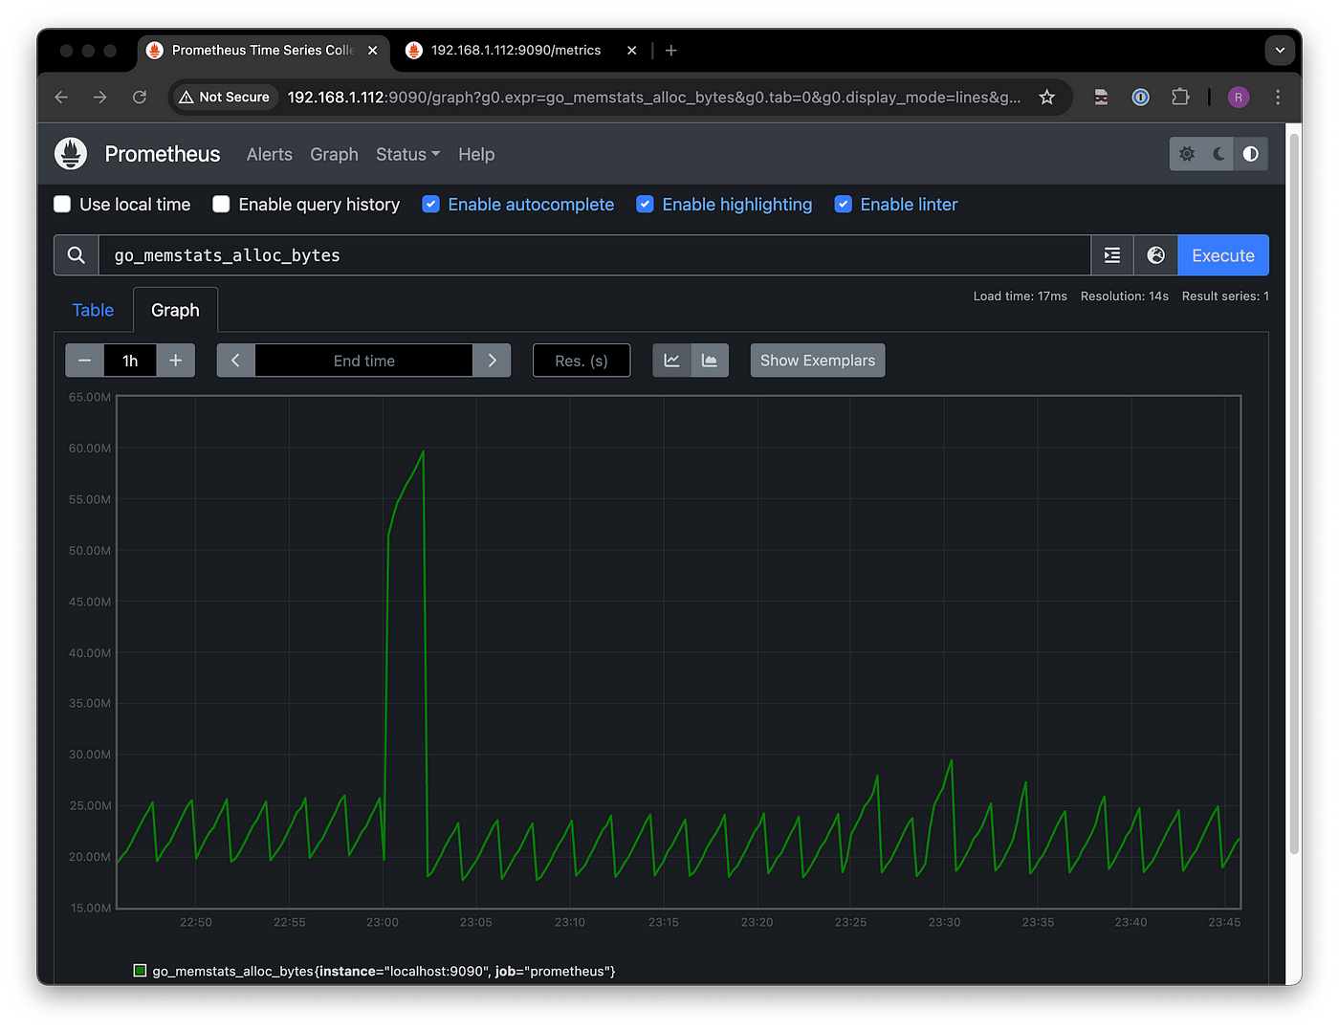This screenshot has width=1339, height=1031.
Task: Select the Prometheus Time Series browser tab
Action: click(263, 51)
